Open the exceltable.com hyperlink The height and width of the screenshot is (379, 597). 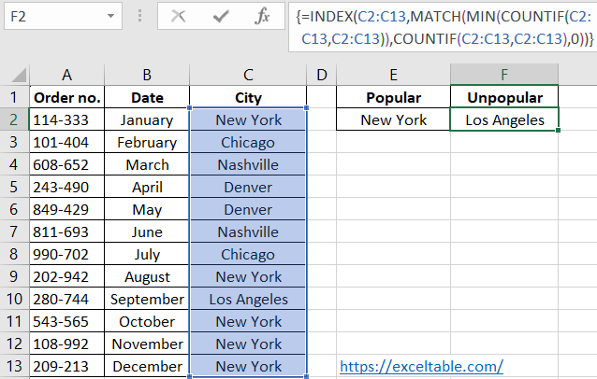[x=421, y=367]
